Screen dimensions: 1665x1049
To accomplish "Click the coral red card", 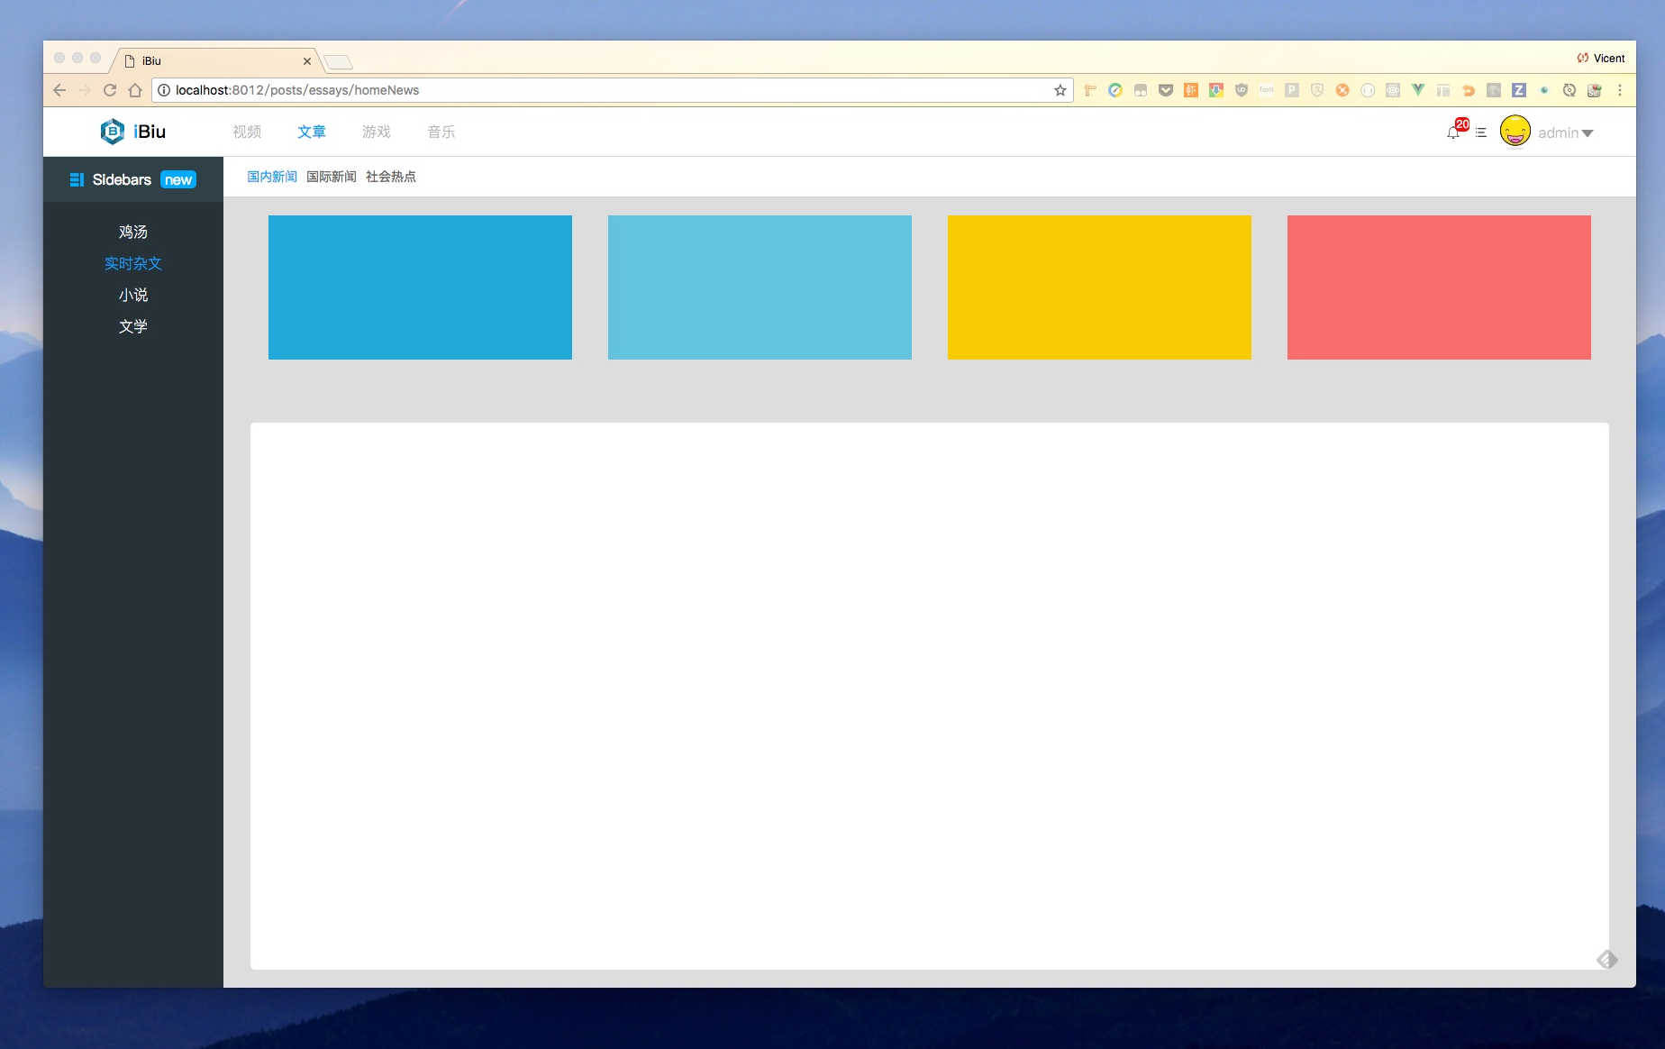I will point(1439,287).
